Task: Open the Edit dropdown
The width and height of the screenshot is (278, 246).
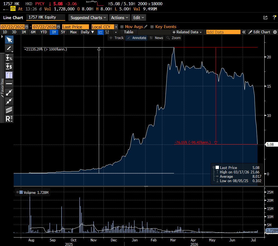Action: point(139,18)
